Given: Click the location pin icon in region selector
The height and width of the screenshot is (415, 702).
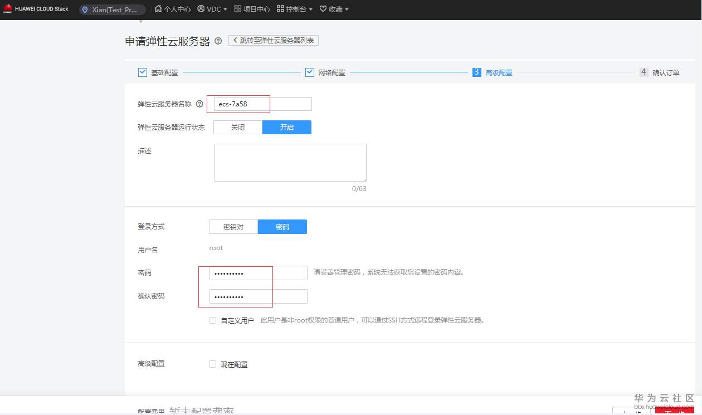Looking at the screenshot, I should coord(85,9).
